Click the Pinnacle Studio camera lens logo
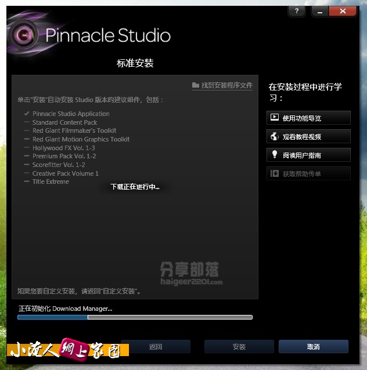 pos(24,35)
